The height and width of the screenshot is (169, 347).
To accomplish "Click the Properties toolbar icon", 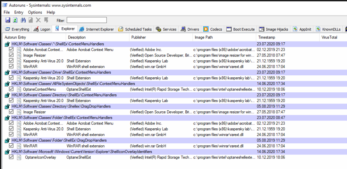I will [31, 20].
